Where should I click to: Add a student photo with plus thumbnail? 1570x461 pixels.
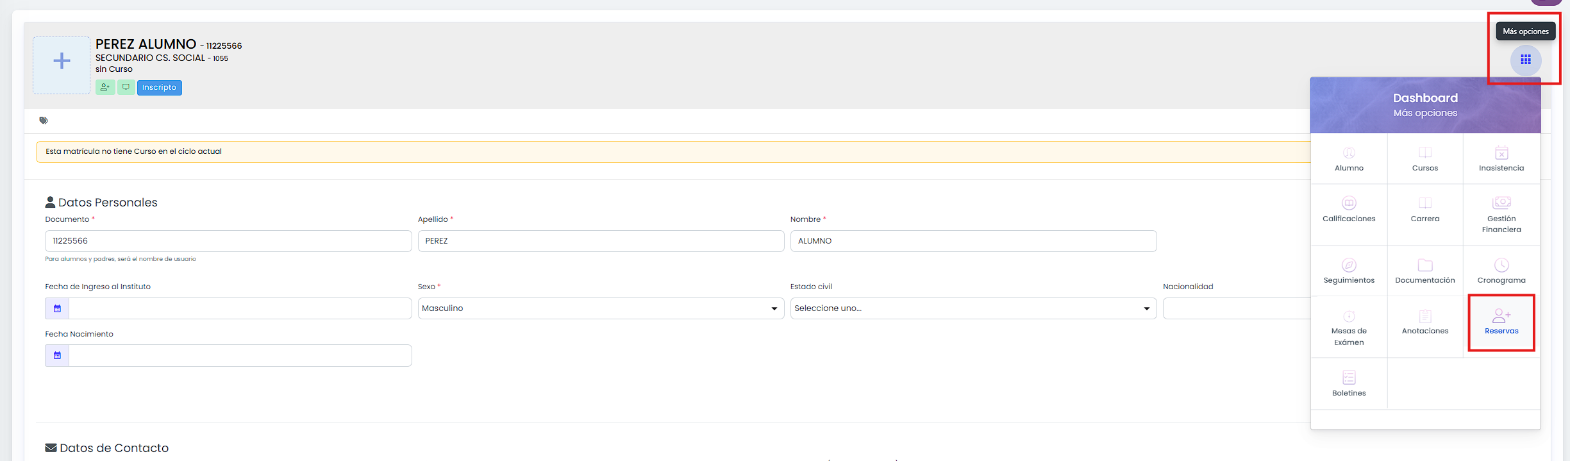click(x=62, y=65)
